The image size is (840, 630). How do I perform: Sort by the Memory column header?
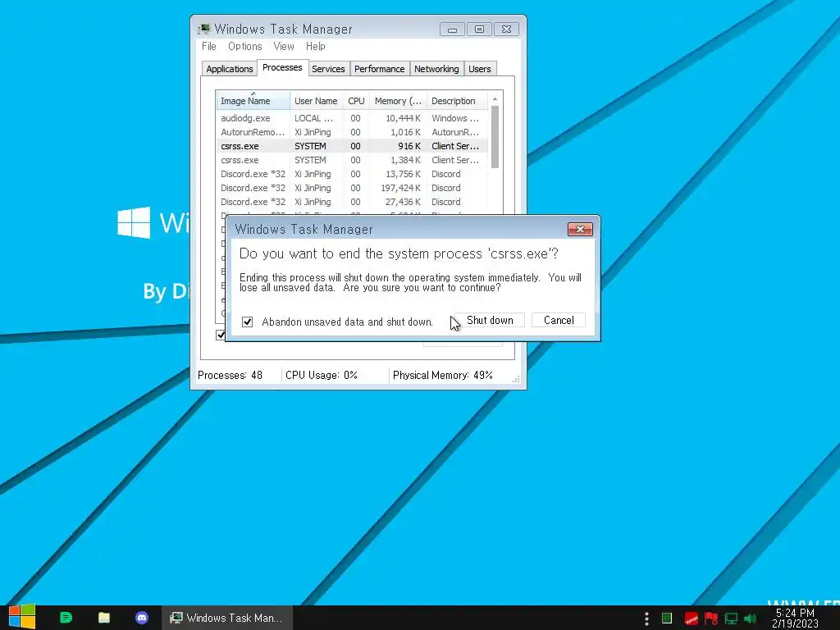coord(398,101)
